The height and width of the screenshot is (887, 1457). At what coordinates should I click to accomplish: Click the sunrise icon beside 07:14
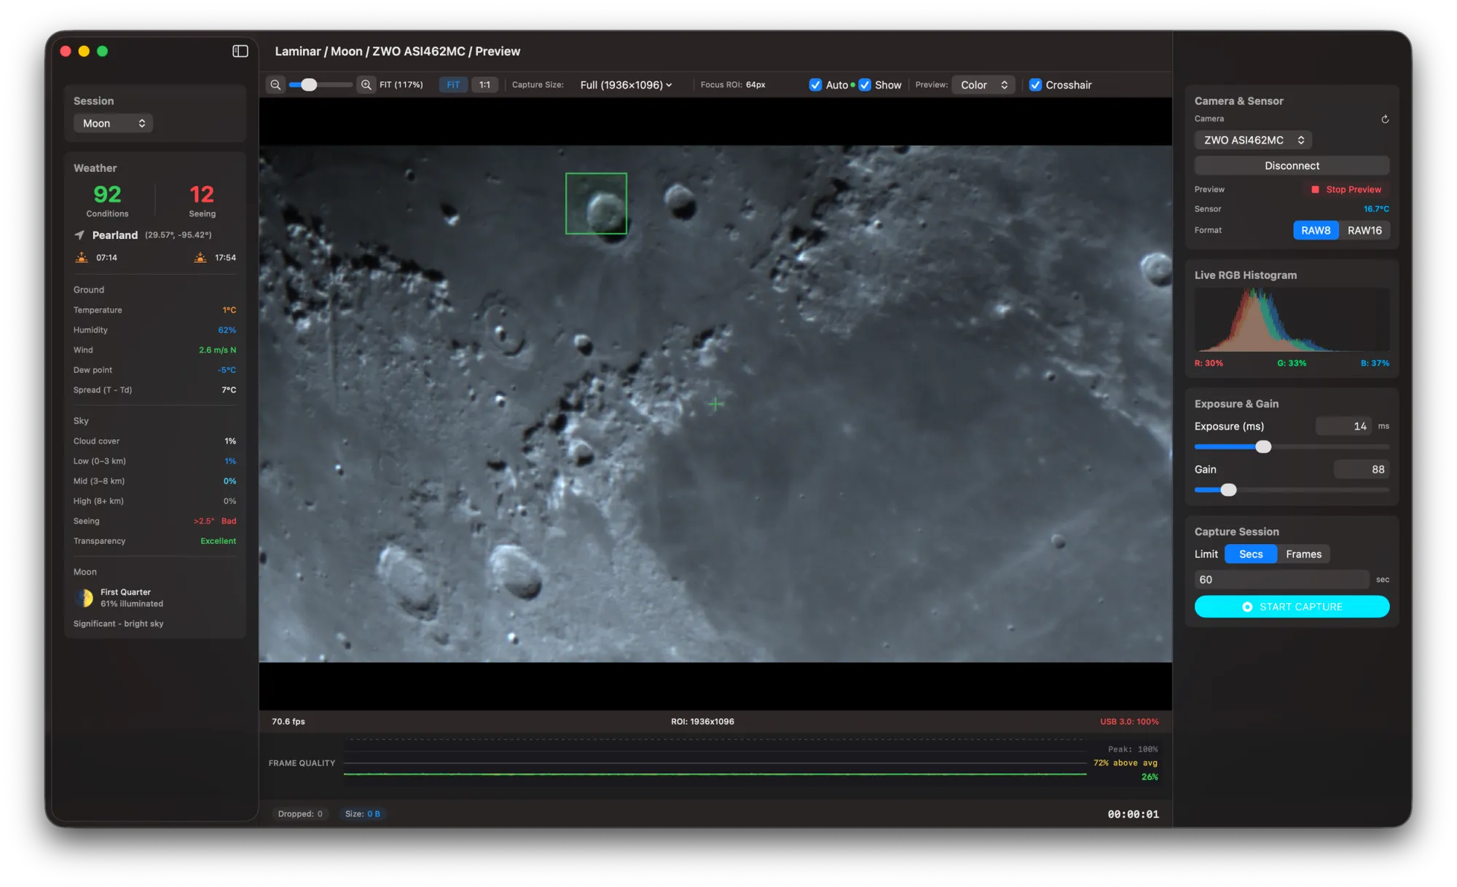coord(82,257)
